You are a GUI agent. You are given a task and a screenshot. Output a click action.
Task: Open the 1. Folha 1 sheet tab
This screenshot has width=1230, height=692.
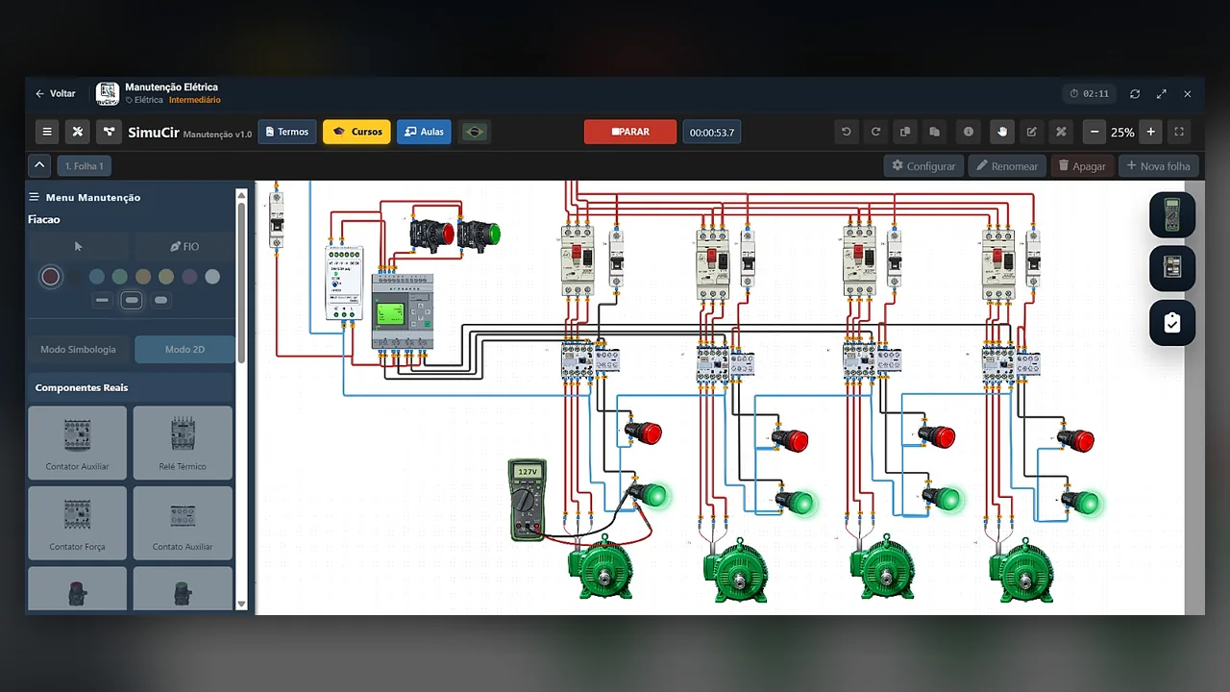tap(85, 166)
